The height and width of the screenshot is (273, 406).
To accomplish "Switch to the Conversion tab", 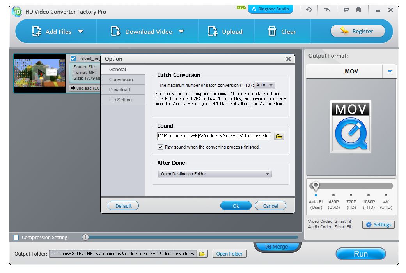I will pos(123,80).
